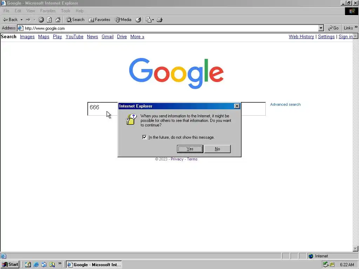
Task: Open the Tools menu
Action: [66, 11]
